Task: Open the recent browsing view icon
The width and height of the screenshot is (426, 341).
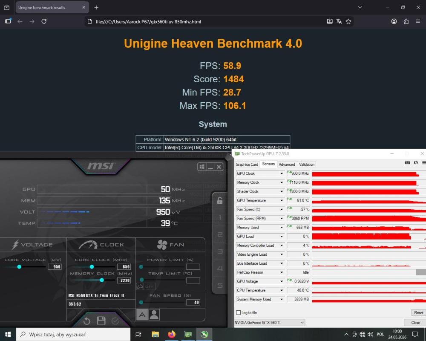Action: 6,7
